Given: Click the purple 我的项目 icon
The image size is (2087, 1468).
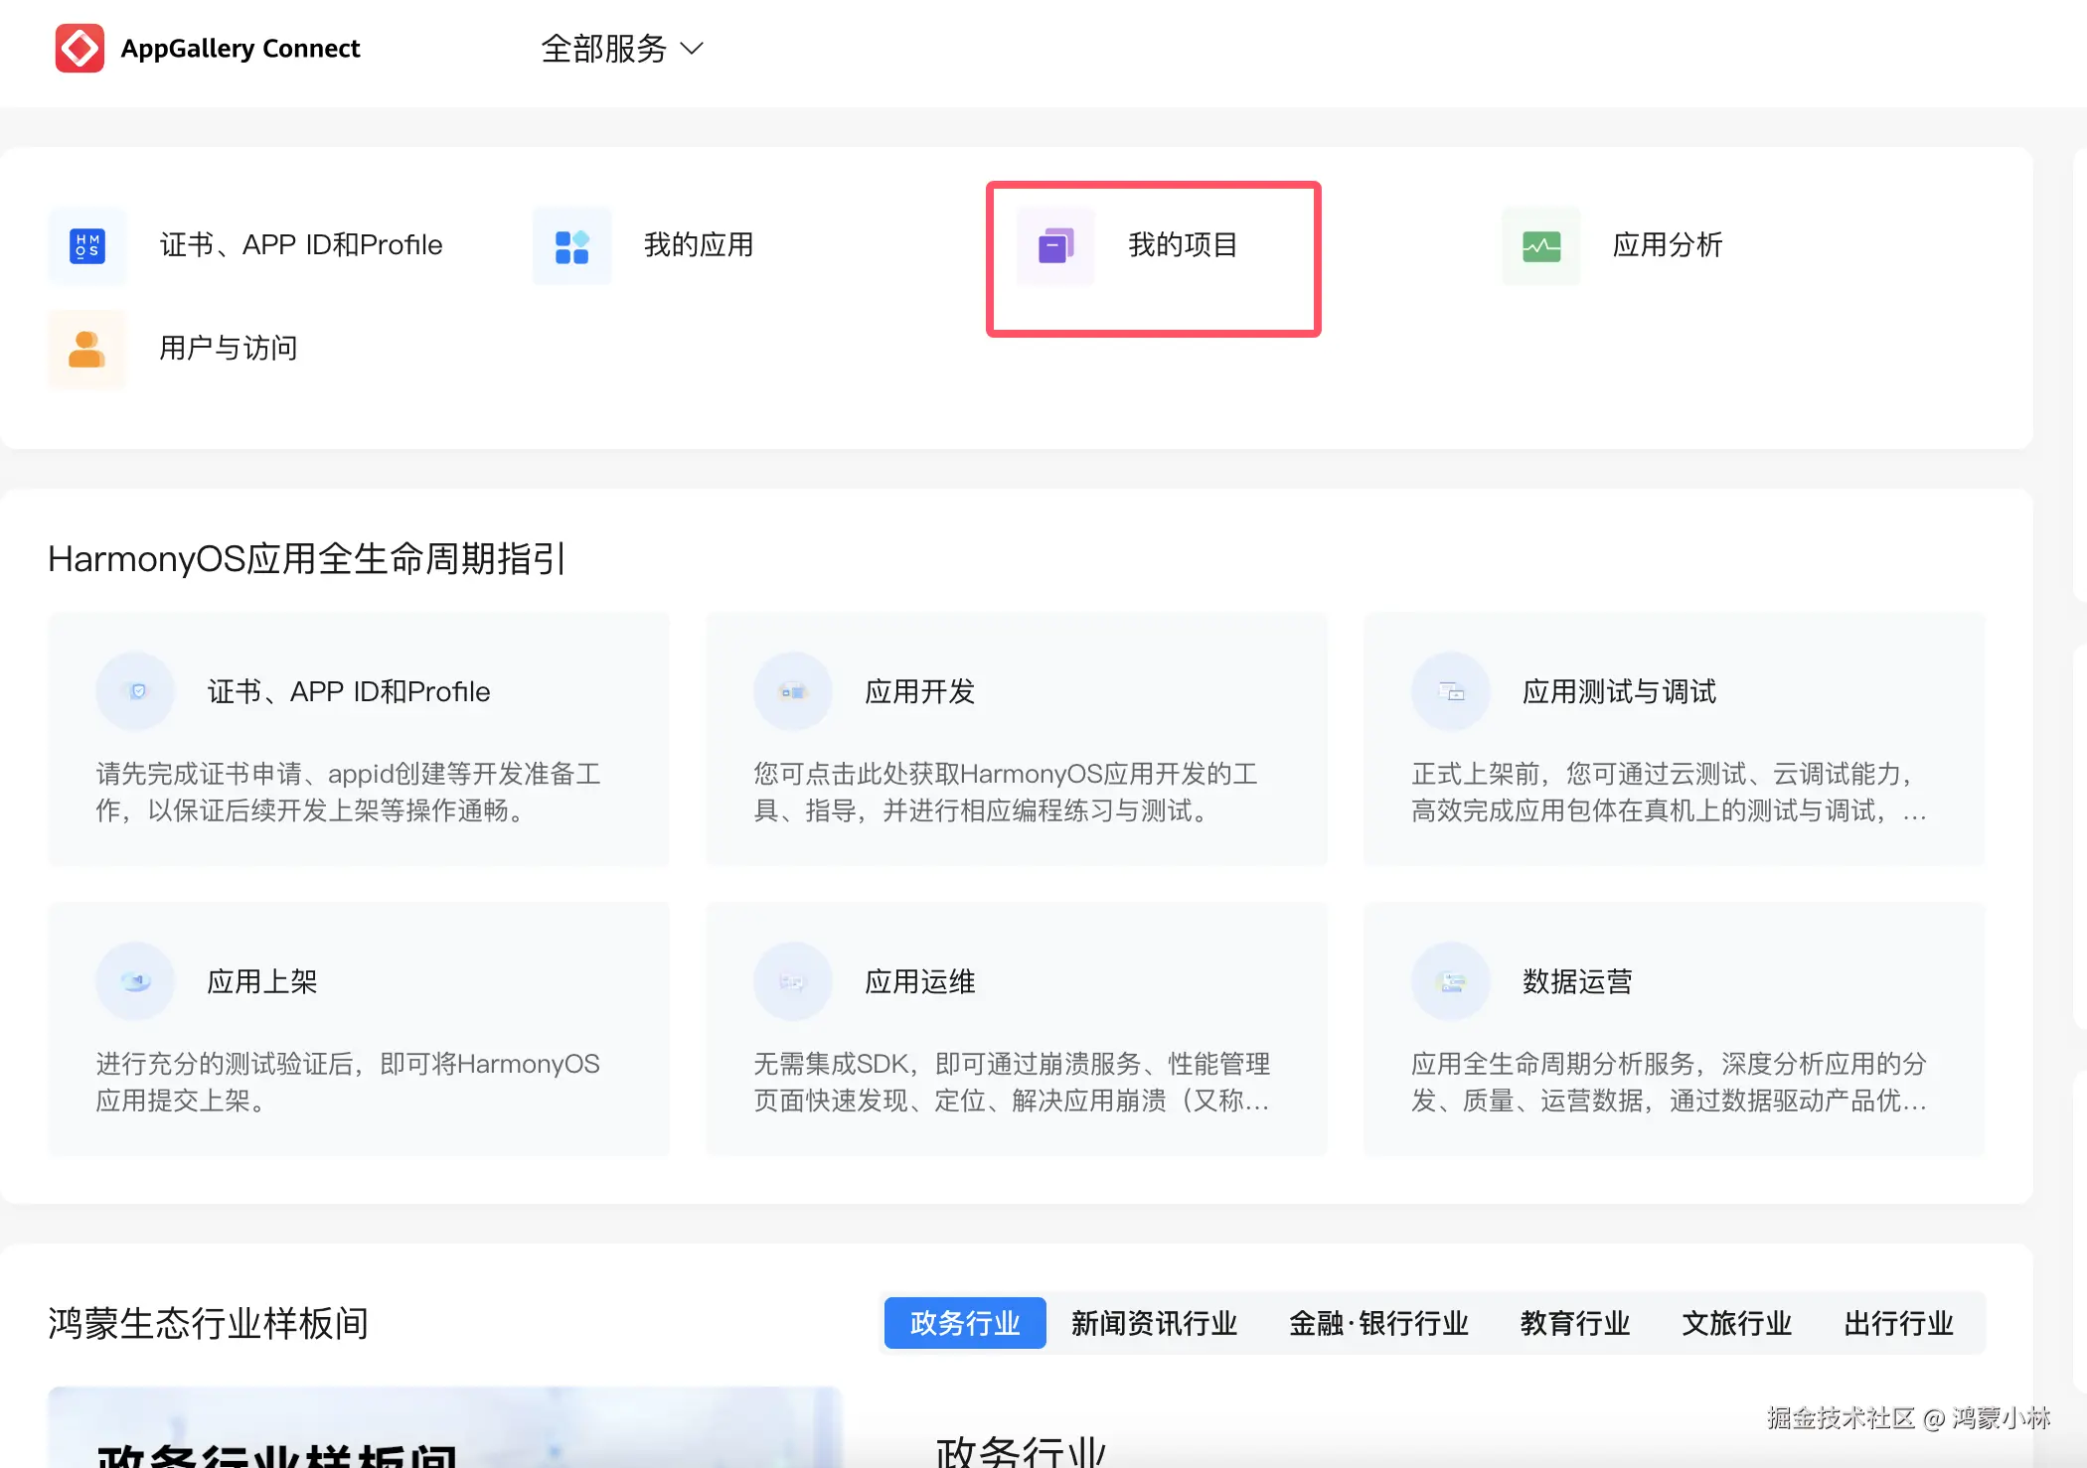Looking at the screenshot, I should (1055, 246).
